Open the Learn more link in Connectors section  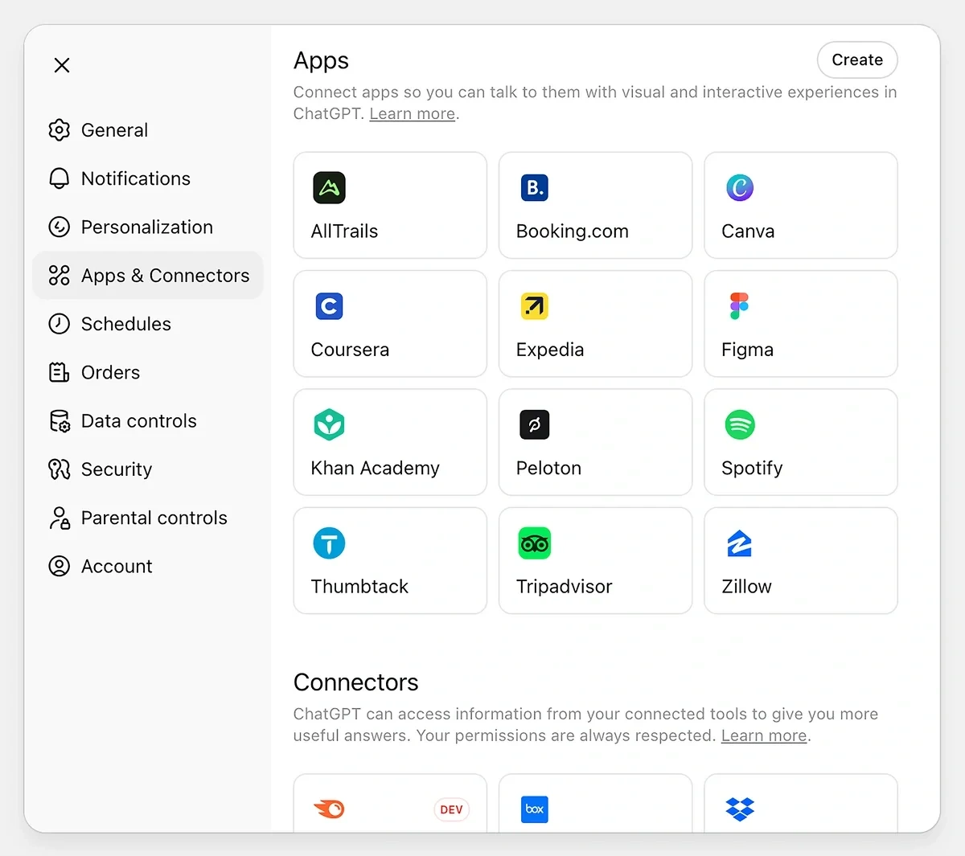[x=762, y=735]
